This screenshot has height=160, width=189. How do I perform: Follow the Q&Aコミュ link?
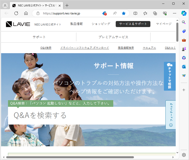(x=170, y=48)
